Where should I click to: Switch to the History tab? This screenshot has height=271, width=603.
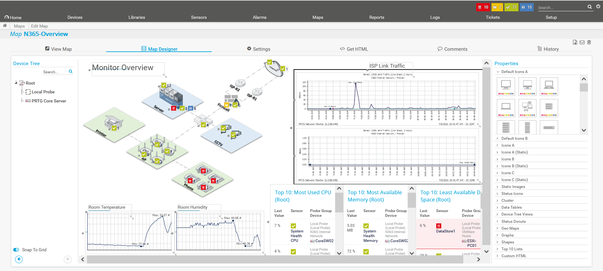pyautogui.click(x=548, y=49)
